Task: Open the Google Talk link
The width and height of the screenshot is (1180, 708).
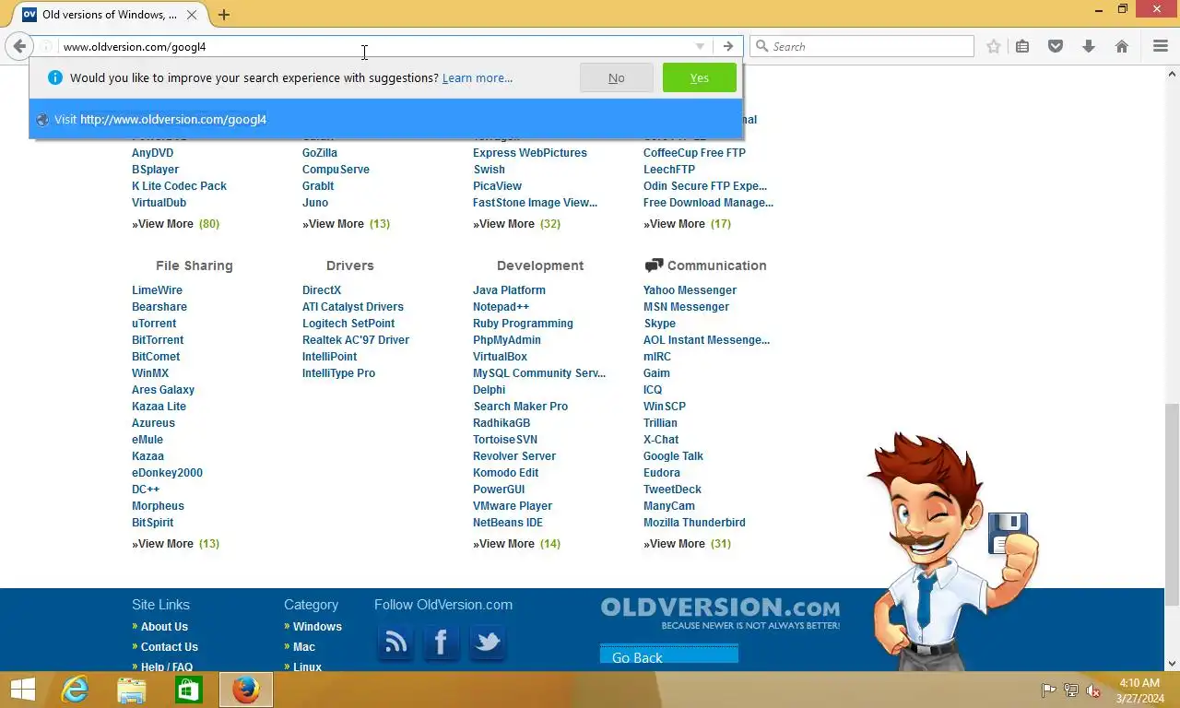Action: click(x=673, y=456)
